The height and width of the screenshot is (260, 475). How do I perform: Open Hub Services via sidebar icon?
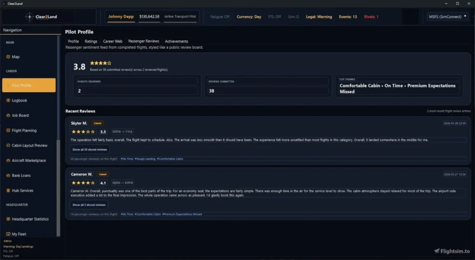click(x=8, y=190)
